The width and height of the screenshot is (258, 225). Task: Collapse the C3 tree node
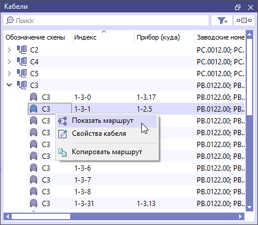(x=9, y=85)
